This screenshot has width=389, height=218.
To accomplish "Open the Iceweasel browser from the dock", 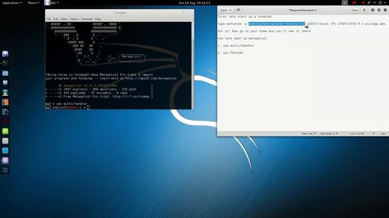I will point(5,54).
